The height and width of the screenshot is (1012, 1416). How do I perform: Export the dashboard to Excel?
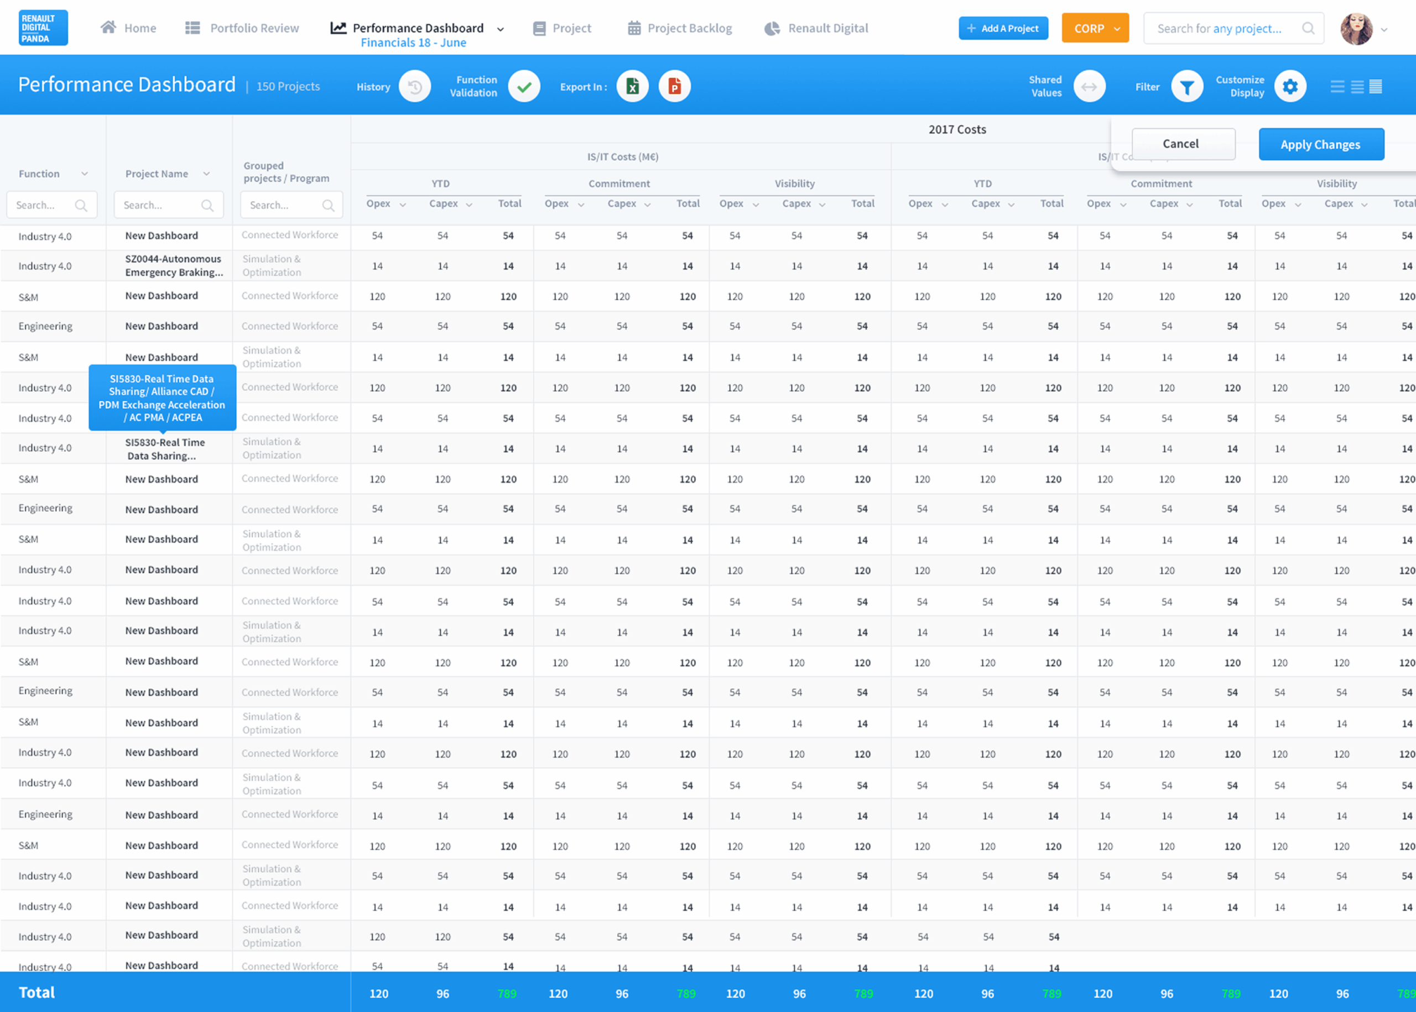632,86
